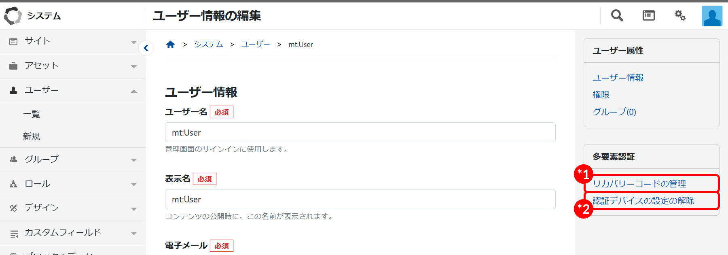Screen dimensions: 728x255
Task: Click the search magnifier icon
Action: pos(617,16)
